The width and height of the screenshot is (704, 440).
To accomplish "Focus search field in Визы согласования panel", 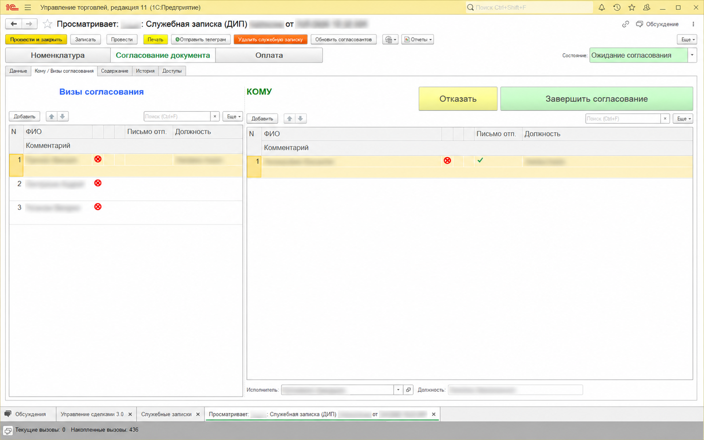I will point(177,116).
